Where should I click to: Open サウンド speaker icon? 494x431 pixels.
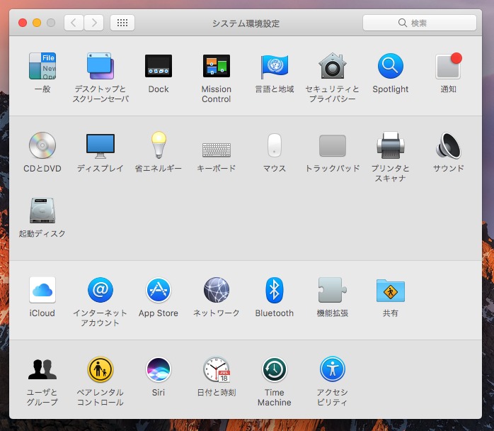click(x=448, y=145)
